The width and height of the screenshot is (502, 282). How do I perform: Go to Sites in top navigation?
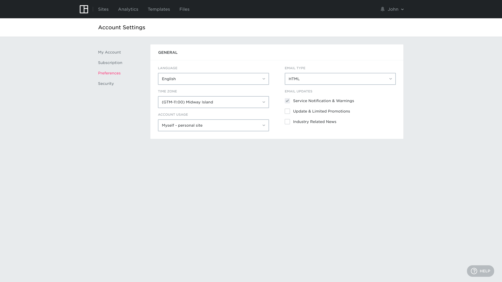tap(103, 9)
